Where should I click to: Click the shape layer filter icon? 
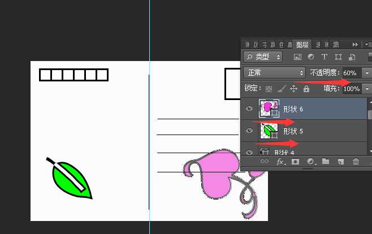tap(338, 57)
